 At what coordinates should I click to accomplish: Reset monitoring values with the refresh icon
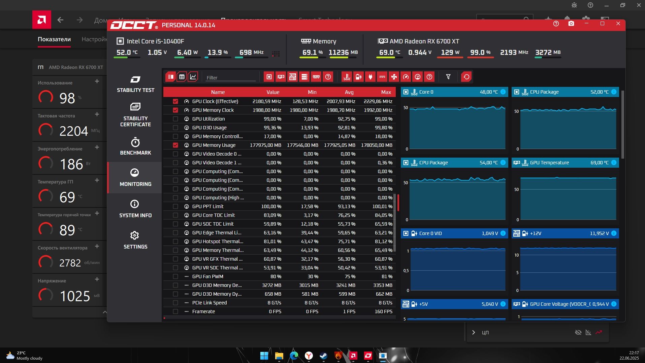click(466, 77)
